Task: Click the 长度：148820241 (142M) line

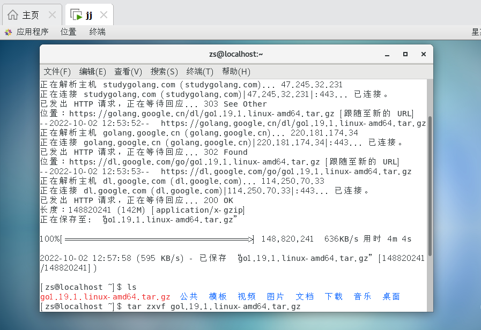Action: (142, 210)
